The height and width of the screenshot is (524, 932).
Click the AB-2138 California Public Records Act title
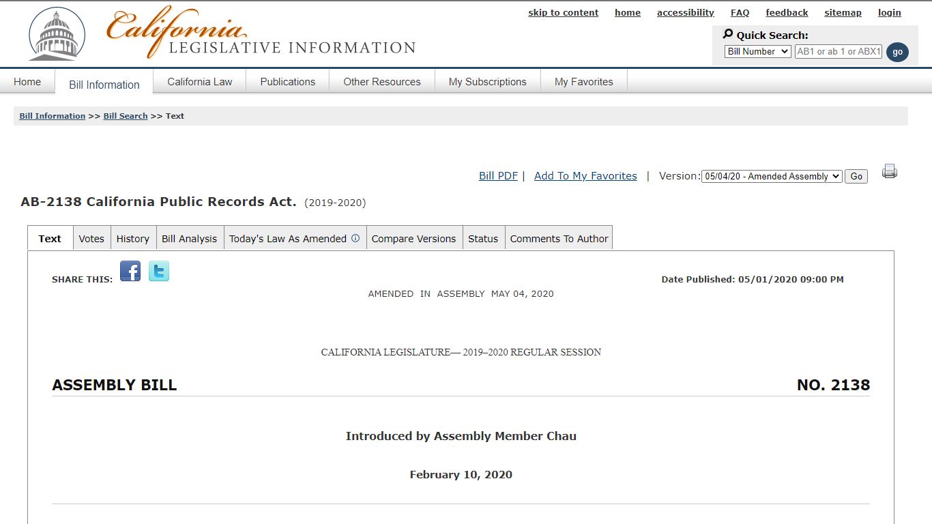[159, 202]
